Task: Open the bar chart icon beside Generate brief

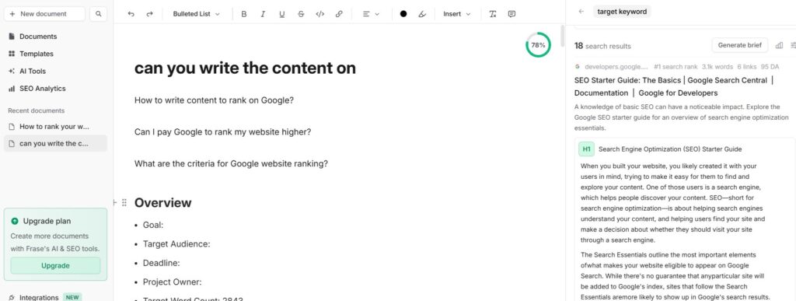Action: coord(779,46)
